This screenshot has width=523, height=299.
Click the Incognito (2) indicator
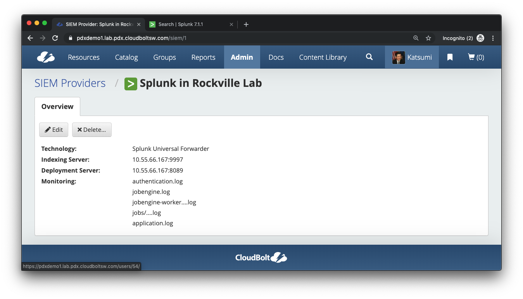point(463,38)
